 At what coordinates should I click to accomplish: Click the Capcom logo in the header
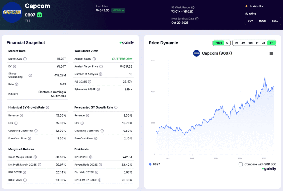[12, 12]
